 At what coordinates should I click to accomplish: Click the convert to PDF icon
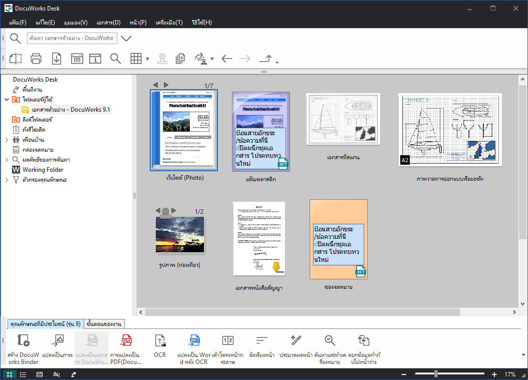pyautogui.click(x=126, y=341)
